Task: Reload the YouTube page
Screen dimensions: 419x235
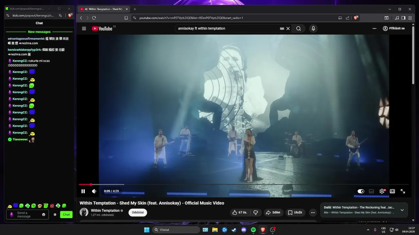Action: click(x=94, y=18)
